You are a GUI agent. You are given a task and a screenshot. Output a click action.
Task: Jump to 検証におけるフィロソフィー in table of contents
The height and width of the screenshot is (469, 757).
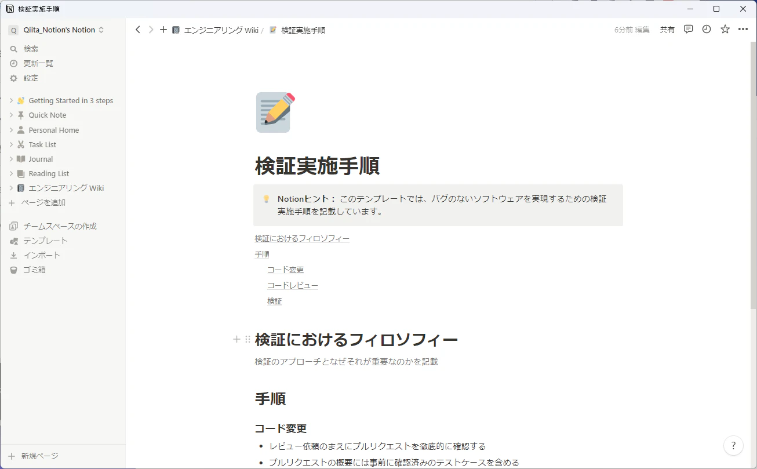302,238
